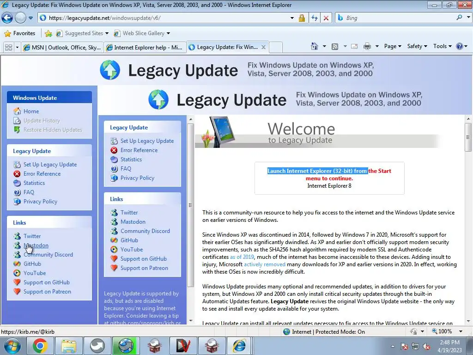Click the Quick Tabs grid icon
This screenshot has width=473, height=355.
click(x=8, y=47)
